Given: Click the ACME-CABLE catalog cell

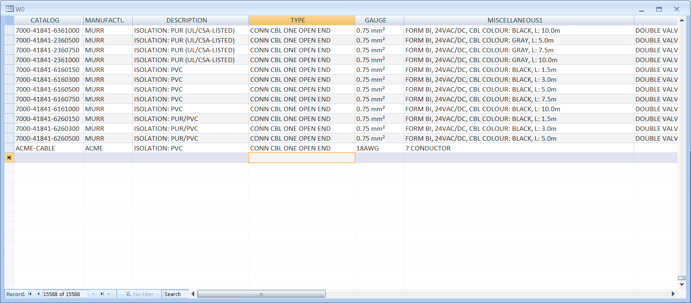Looking at the screenshot, I should pyautogui.click(x=49, y=148).
